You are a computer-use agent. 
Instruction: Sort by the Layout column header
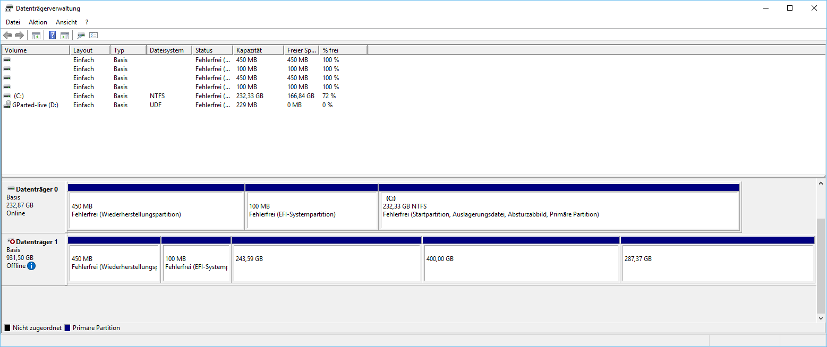(90, 50)
